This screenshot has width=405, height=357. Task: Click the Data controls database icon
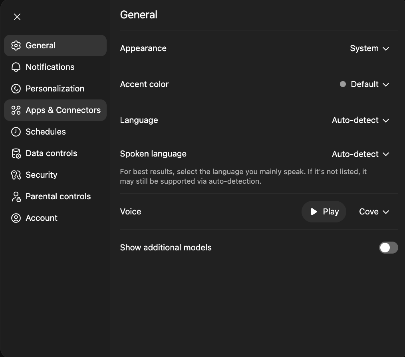coord(16,153)
